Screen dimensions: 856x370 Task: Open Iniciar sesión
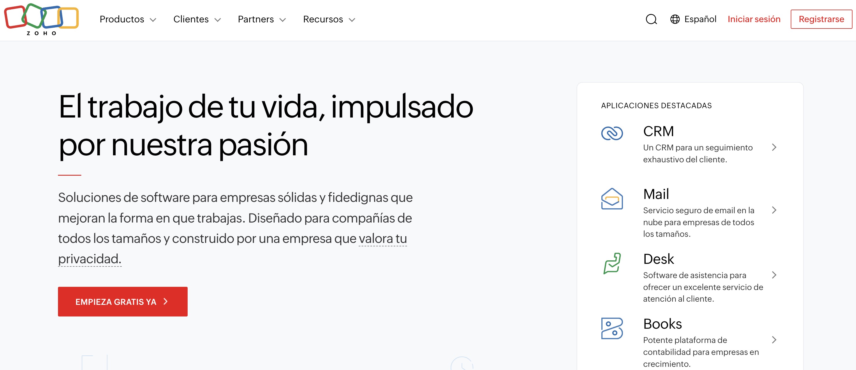click(x=754, y=19)
